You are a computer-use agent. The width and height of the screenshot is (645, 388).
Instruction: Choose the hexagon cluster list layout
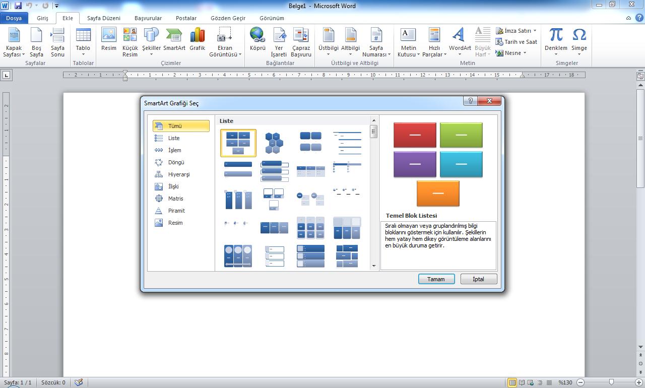point(275,143)
